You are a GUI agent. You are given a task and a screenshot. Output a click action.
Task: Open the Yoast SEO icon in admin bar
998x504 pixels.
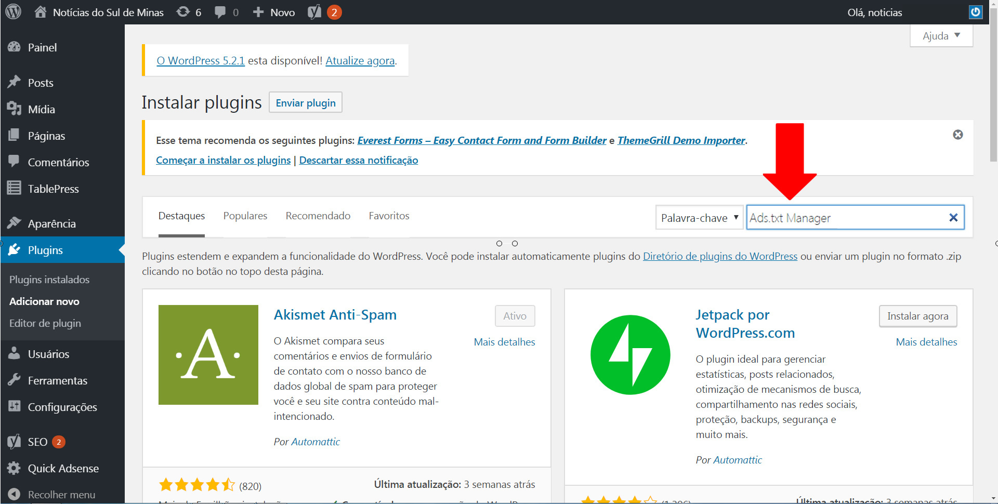(314, 12)
